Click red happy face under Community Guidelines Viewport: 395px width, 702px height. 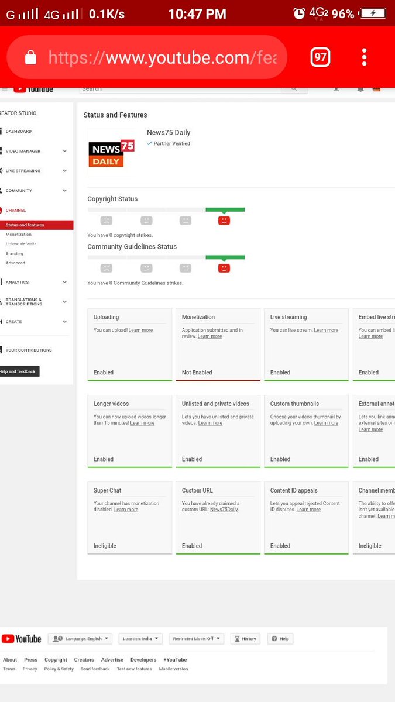pyautogui.click(x=224, y=268)
